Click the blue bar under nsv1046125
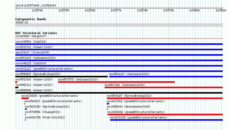This screenshot has height=130, width=230. coord(119,66)
